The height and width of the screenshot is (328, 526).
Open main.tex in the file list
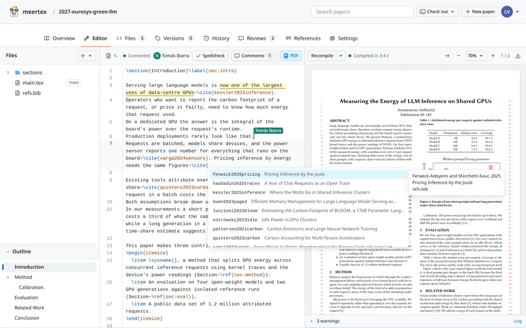coord(33,83)
